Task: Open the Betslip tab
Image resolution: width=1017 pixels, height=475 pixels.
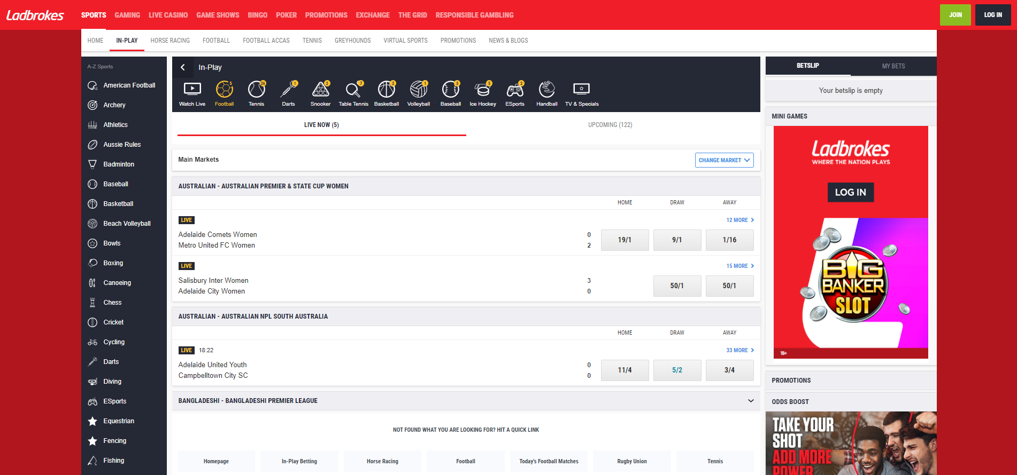Action: pyautogui.click(x=808, y=66)
